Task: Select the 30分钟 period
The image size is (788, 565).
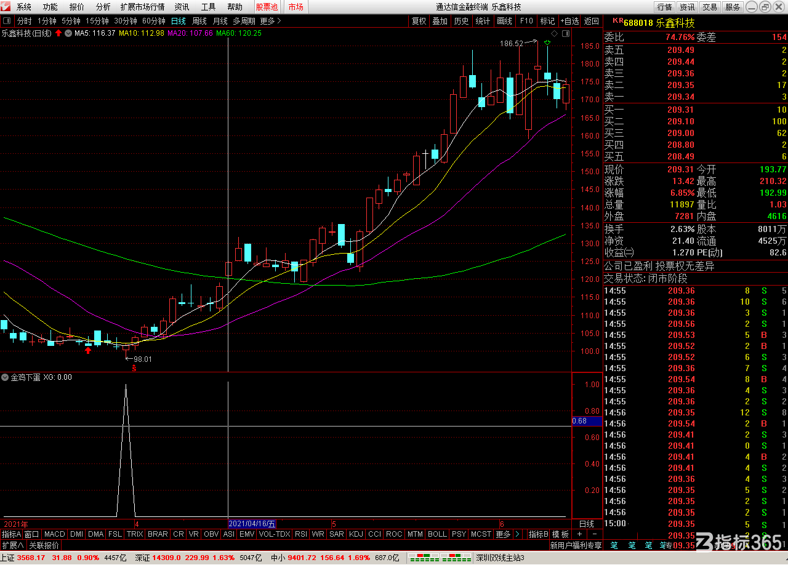Action: 126,21
